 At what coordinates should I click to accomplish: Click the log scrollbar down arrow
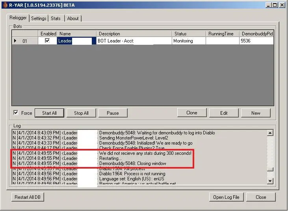pyautogui.click(x=270, y=181)
